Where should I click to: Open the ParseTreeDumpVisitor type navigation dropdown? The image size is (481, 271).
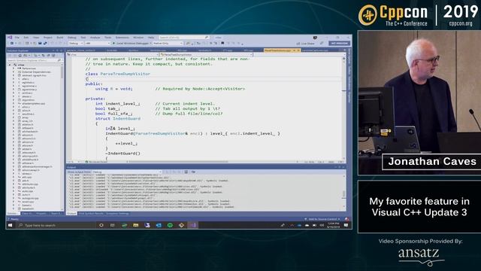tap(206, 54)
